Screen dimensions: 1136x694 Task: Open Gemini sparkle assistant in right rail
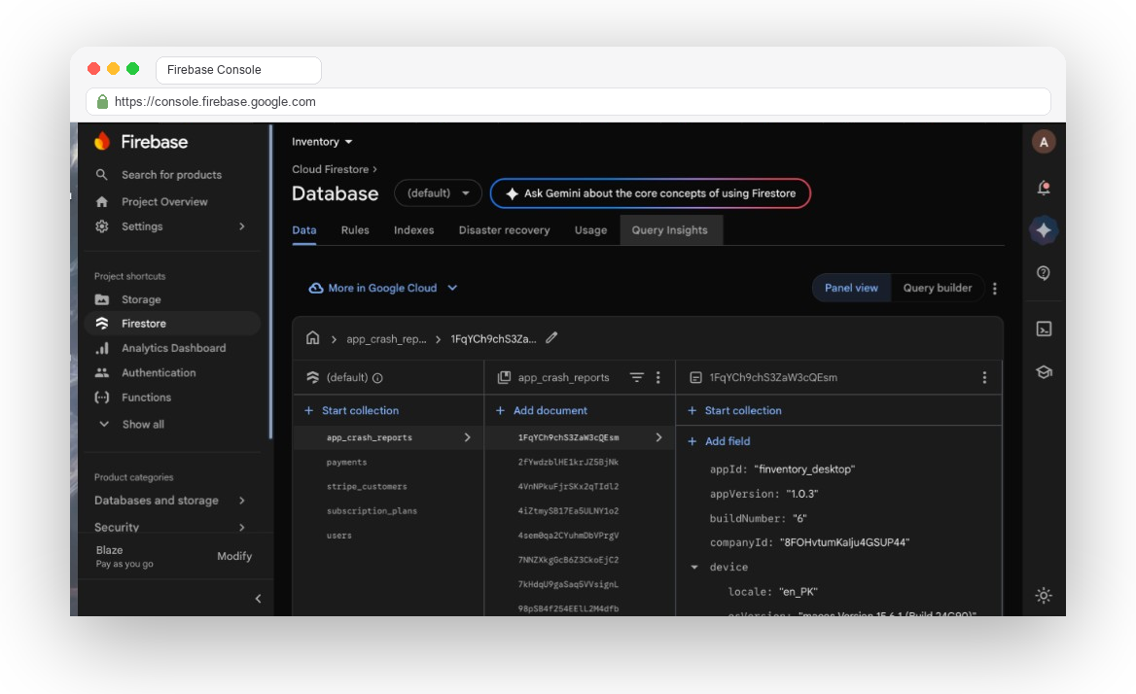coord(1044,230)
